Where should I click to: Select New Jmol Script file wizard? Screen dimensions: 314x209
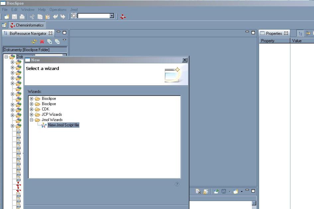63,125
